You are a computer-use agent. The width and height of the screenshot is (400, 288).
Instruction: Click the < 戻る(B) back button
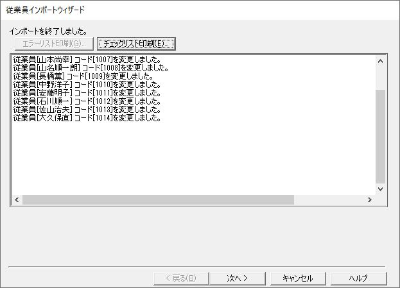[x=181, y=278]
